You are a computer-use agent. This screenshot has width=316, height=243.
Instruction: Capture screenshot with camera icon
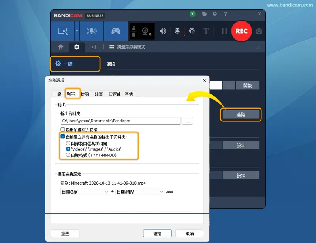259,31
